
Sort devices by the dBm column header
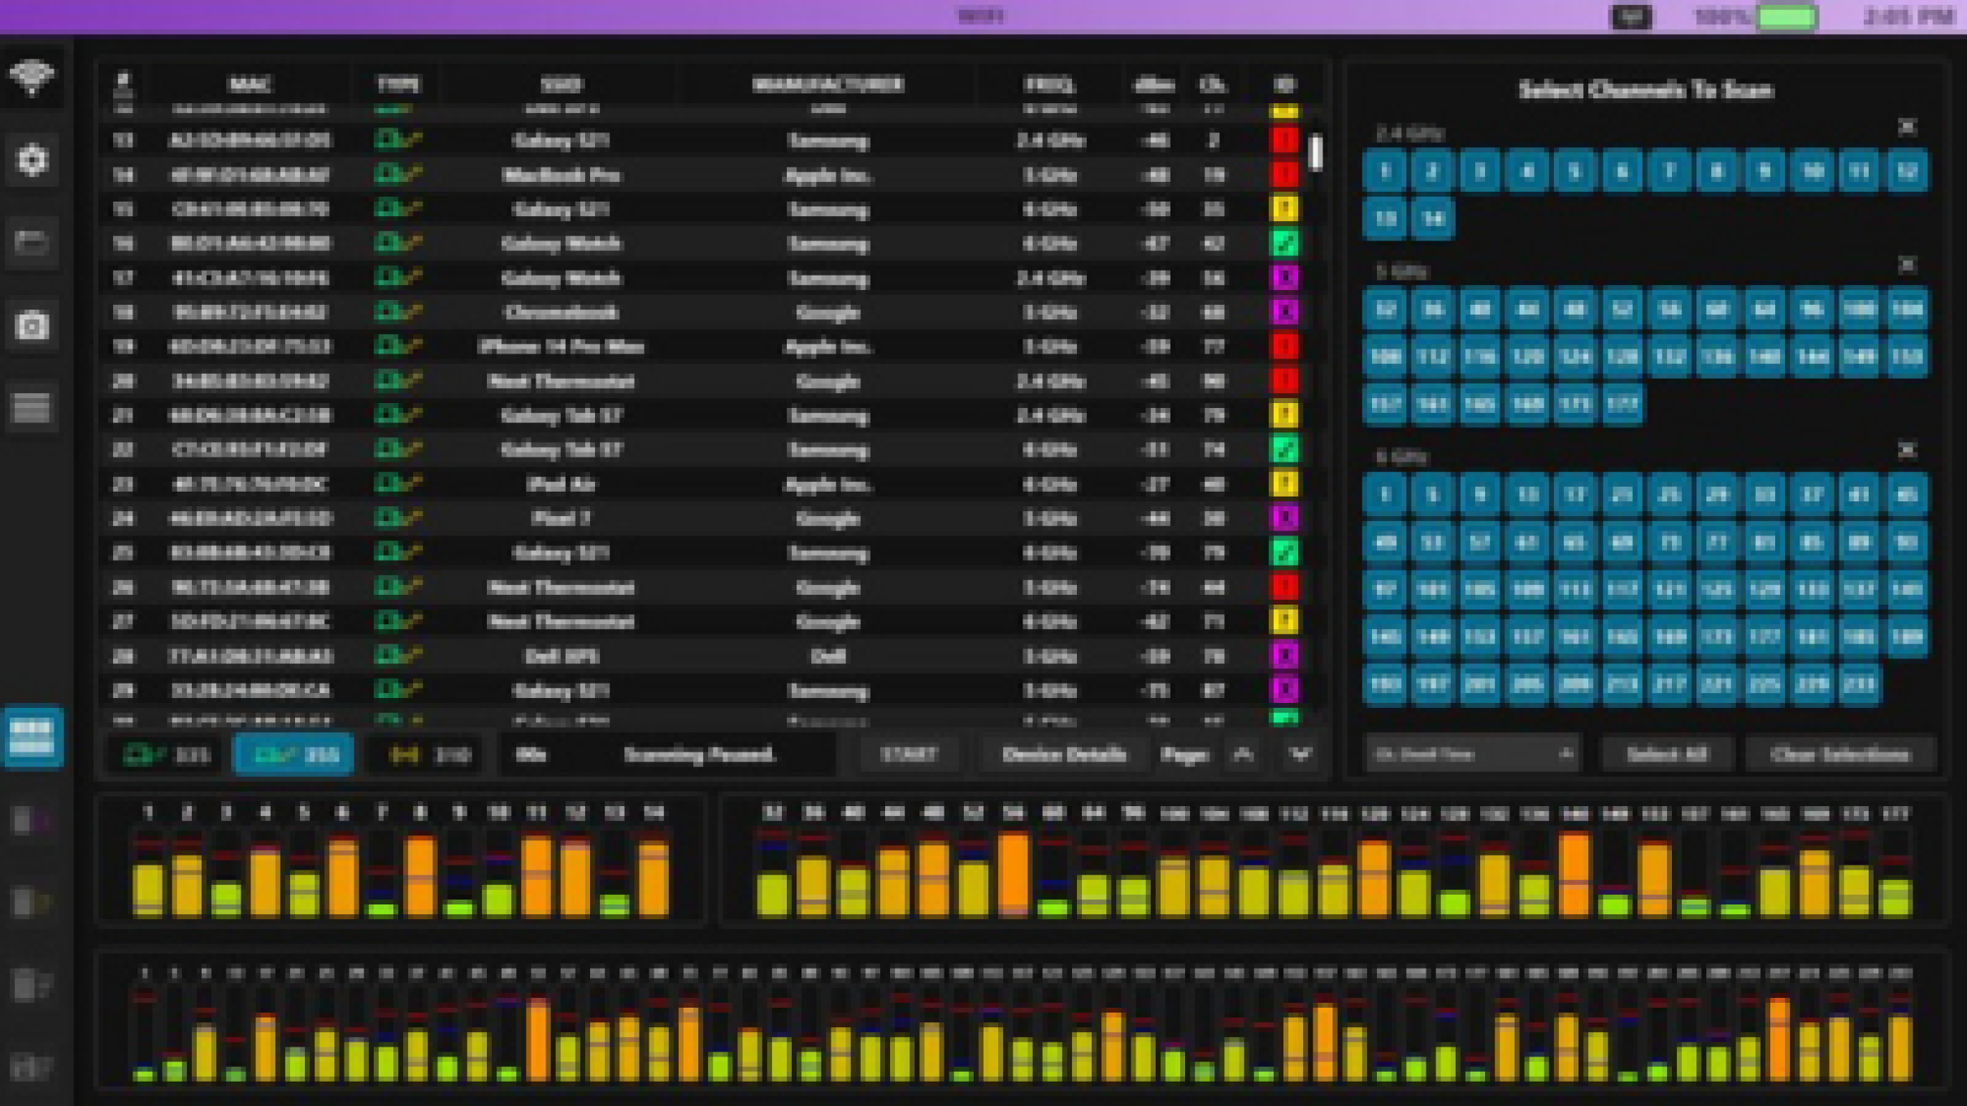pos(1153,85)
